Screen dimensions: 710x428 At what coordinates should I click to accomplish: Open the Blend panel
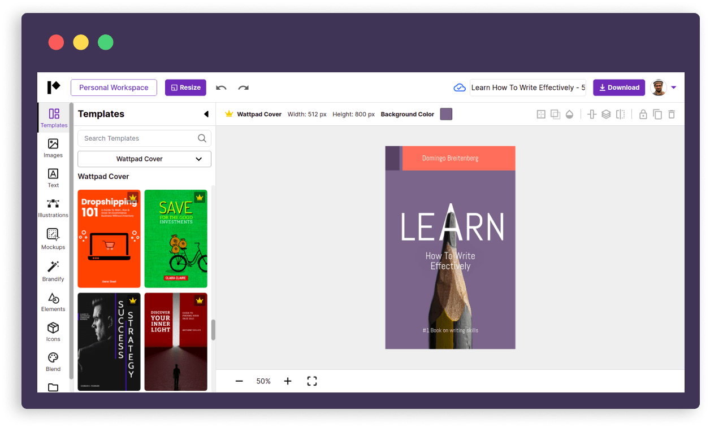pos(53,361)
